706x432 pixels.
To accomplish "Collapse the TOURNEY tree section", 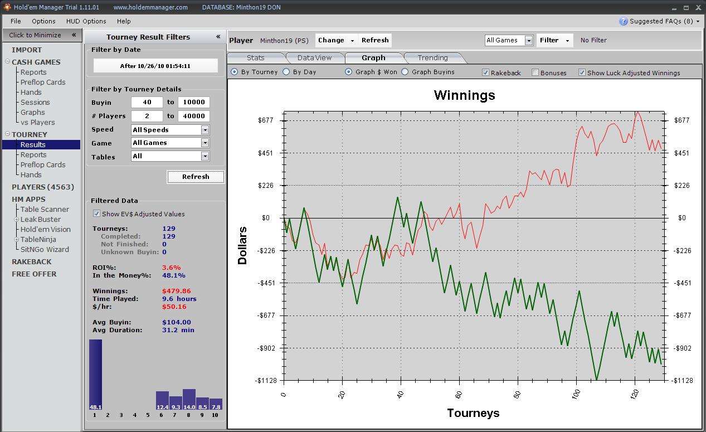I will [x=7, y=134].
